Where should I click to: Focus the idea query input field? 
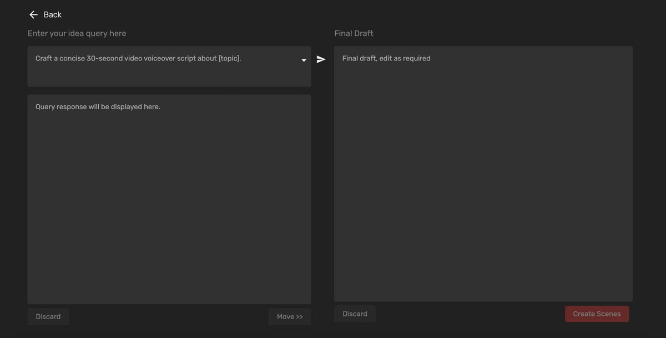[169, 66]
